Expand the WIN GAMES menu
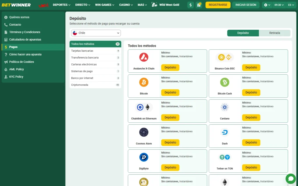Viewport: 298px width, 186px height. 105,5
